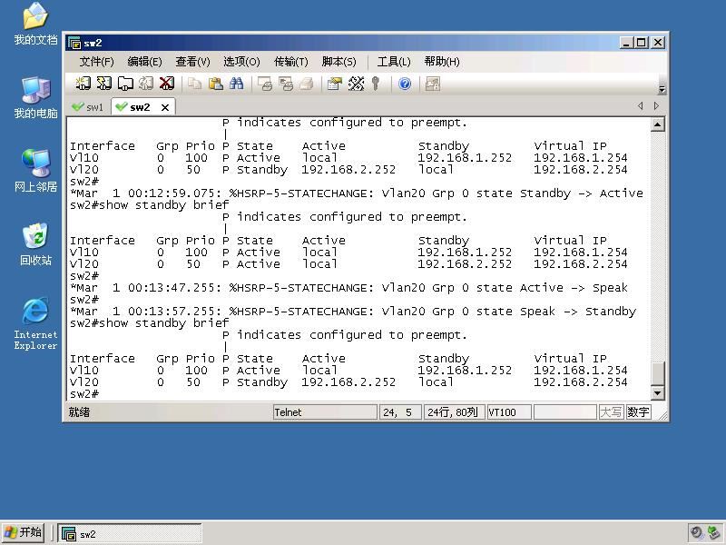The width and height of the screenshot is (726, 545).
Task: Click the Telnet status bar field
Action: (325, 412)
